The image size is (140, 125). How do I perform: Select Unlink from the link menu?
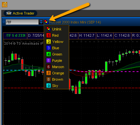pos(56,29)
